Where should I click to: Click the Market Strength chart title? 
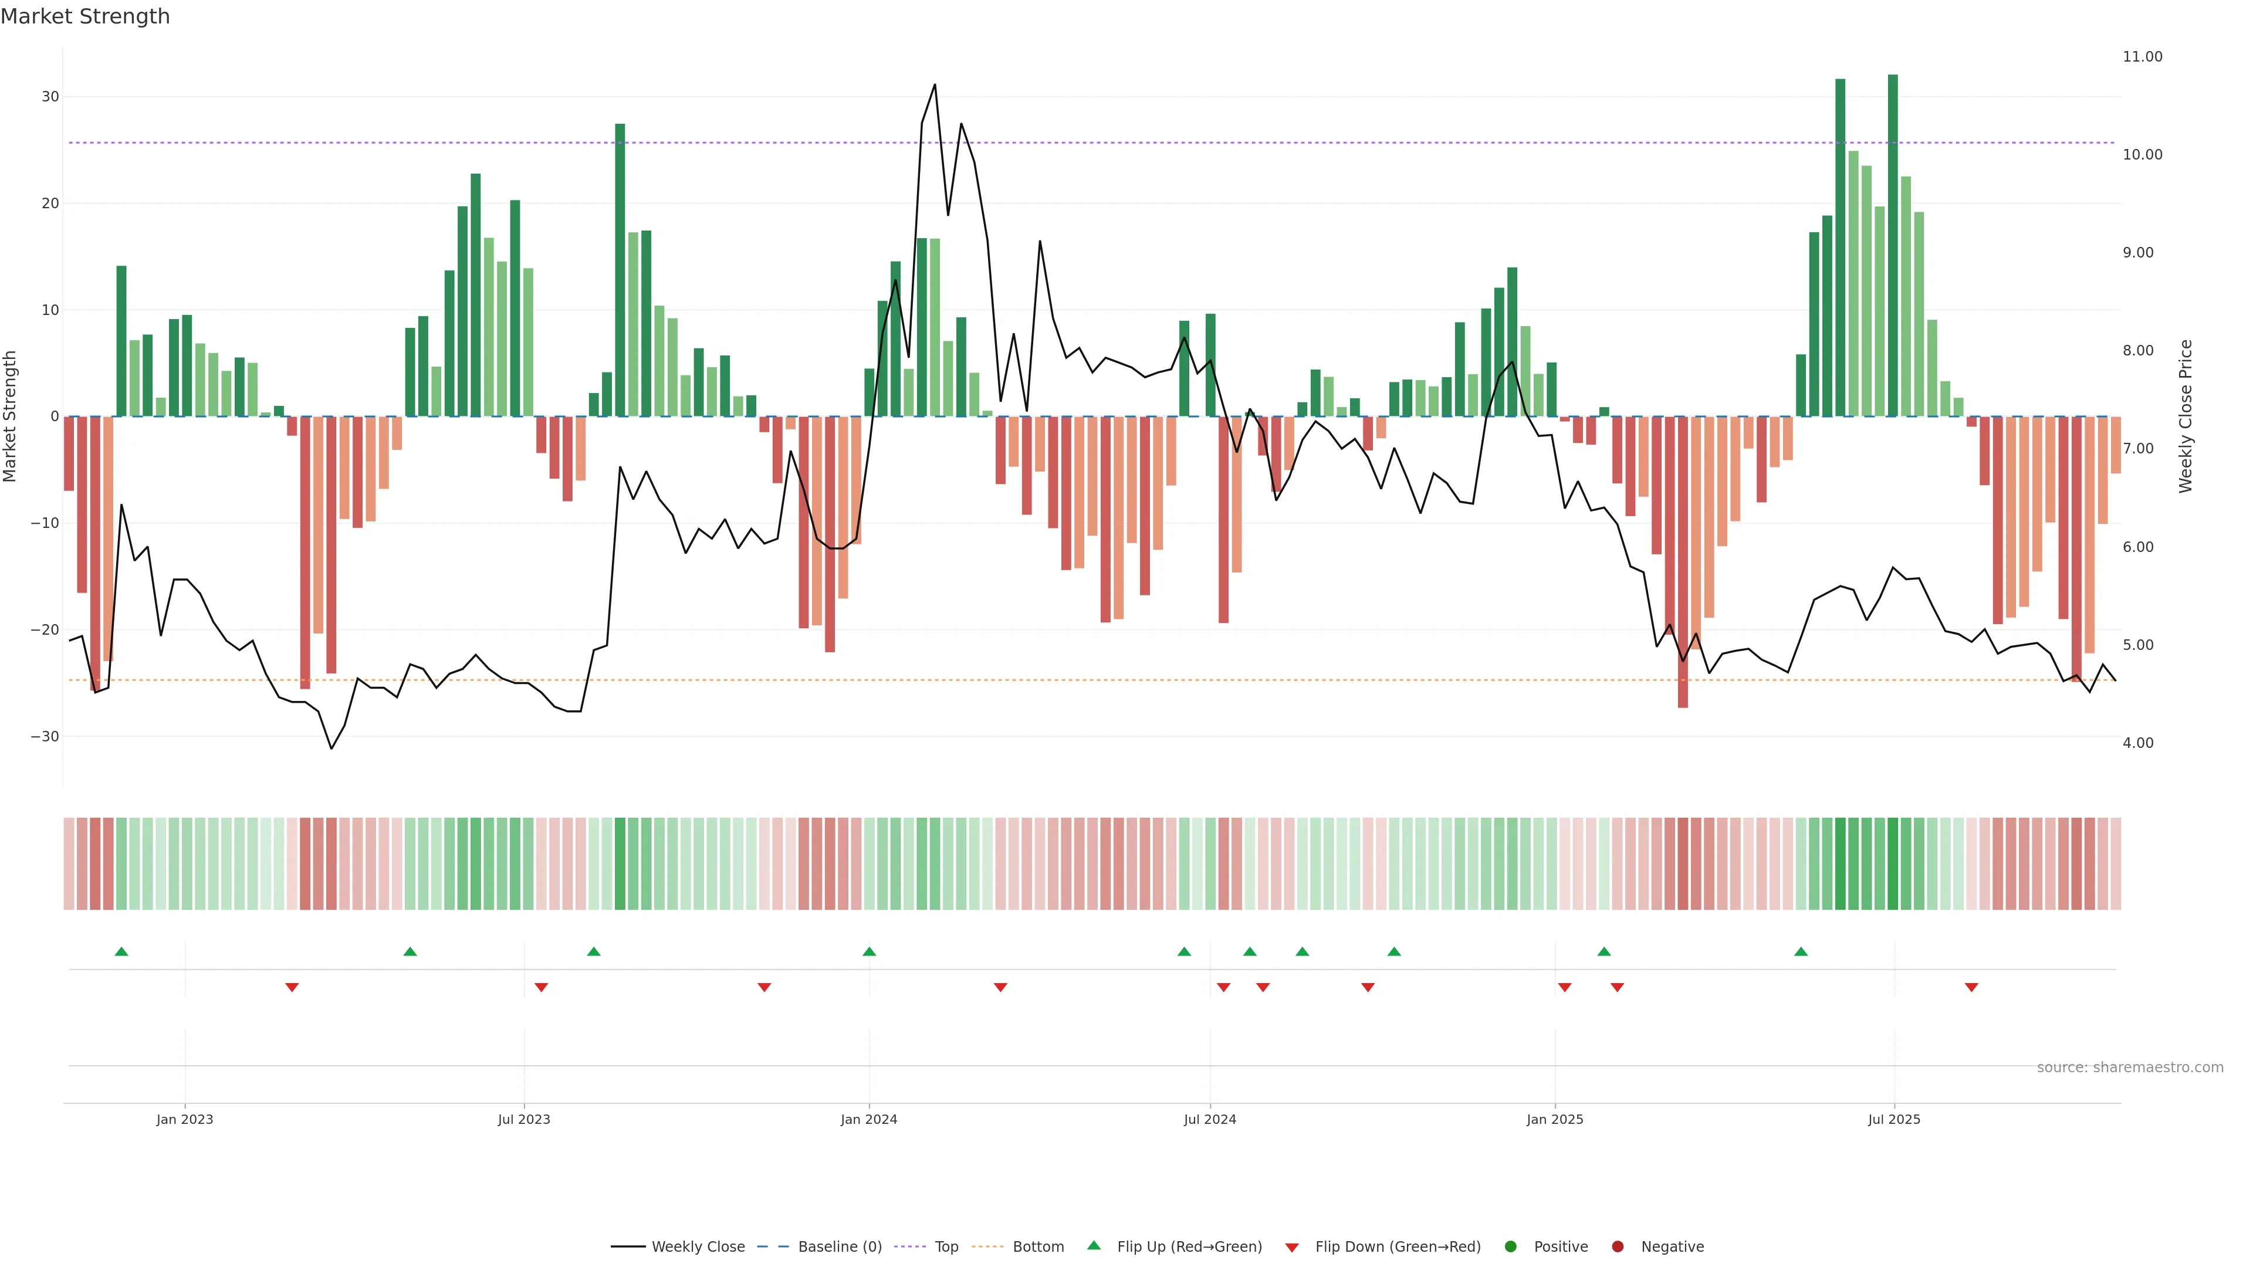[85, 16]
